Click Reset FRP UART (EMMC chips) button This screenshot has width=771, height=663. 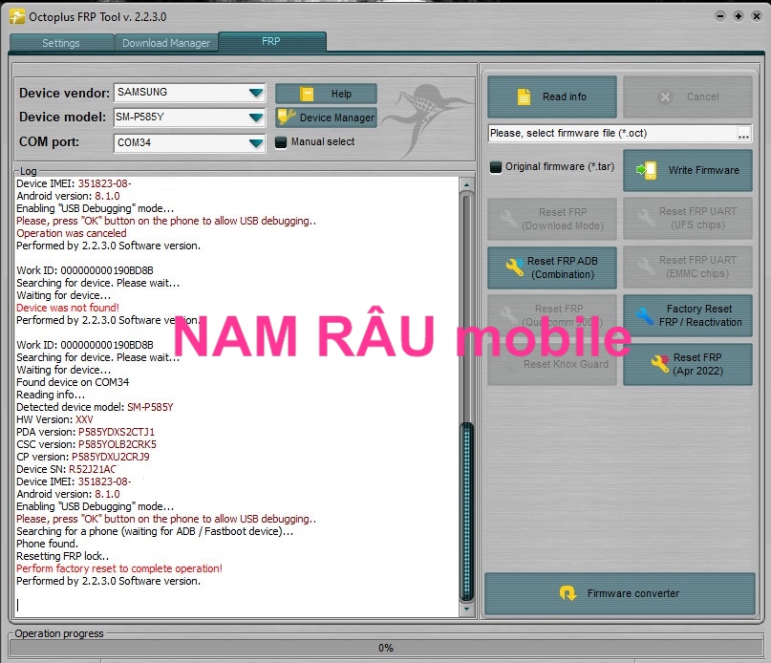(x=688, y=267)
